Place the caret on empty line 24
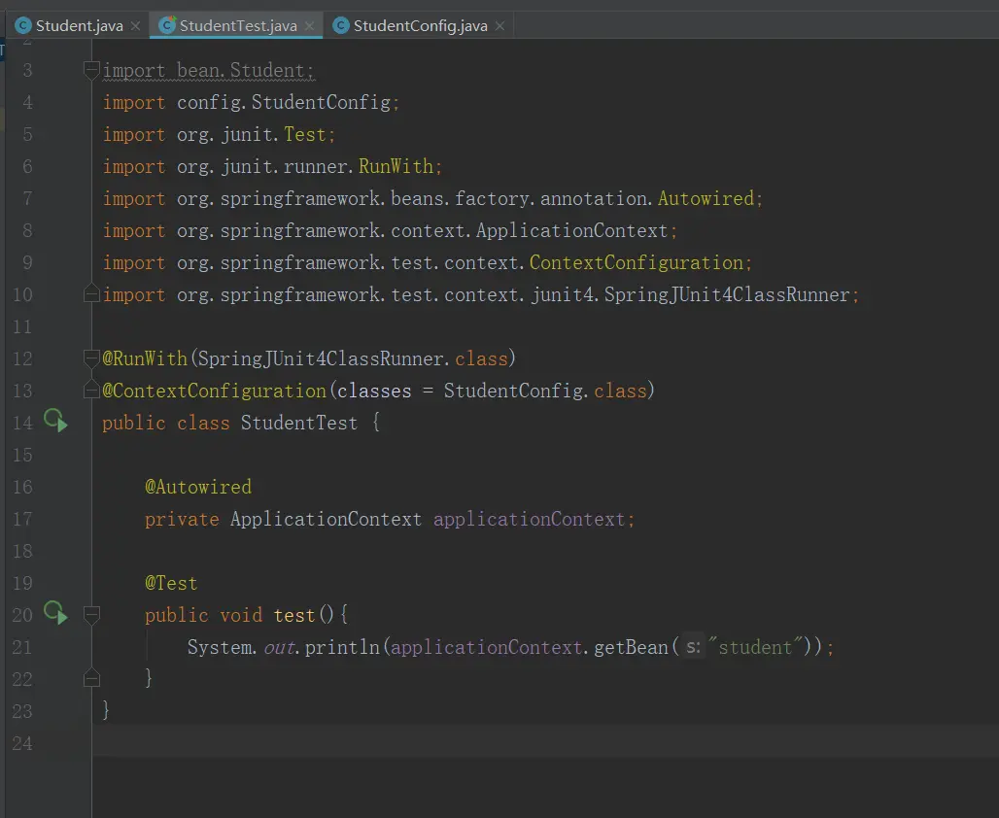The height and width of the screenshot is (818, 999). (x=545, y=743)
